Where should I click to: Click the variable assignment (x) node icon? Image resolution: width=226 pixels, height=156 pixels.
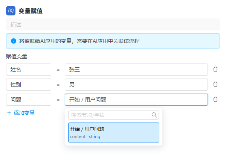pos(11,11)
